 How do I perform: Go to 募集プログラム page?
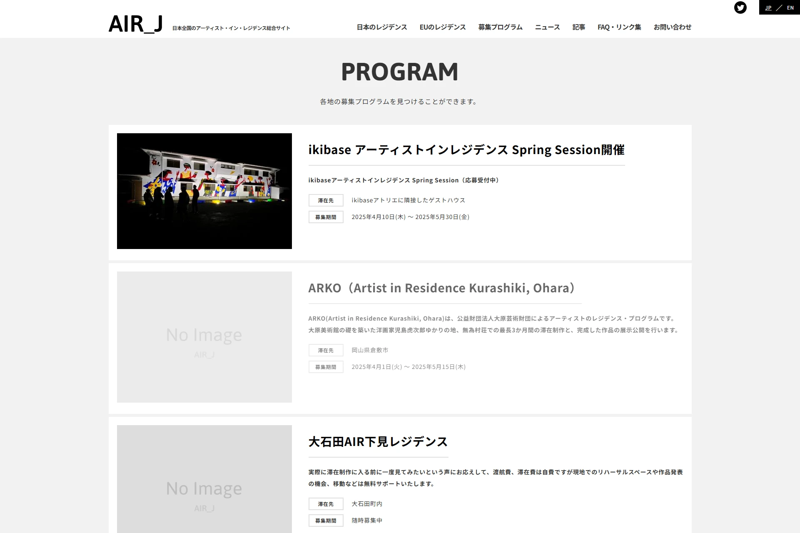pos(500,27)
